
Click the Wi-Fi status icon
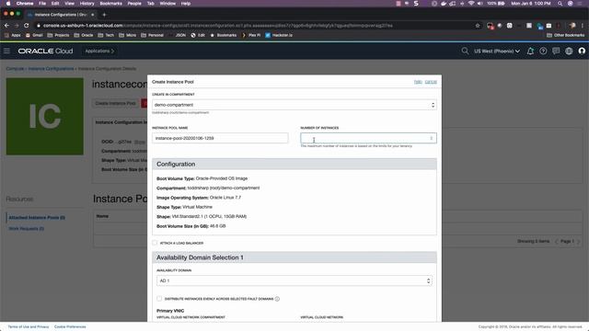pos(471,4)
